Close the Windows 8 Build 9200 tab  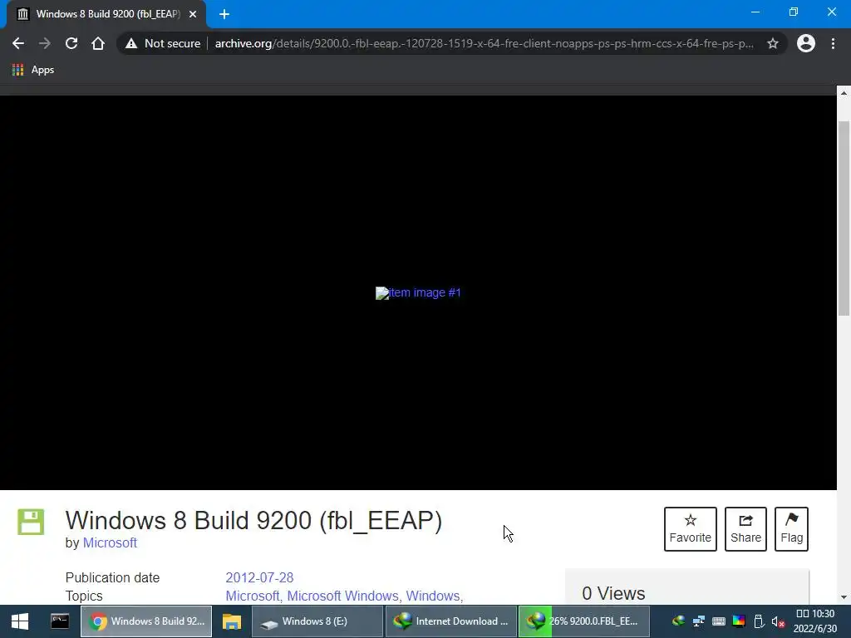pos(193,14)
